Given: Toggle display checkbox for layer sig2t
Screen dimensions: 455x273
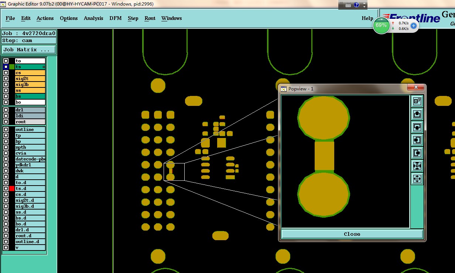Looking at the screenshot, I should pyautogui.click(x=6, y=79).
